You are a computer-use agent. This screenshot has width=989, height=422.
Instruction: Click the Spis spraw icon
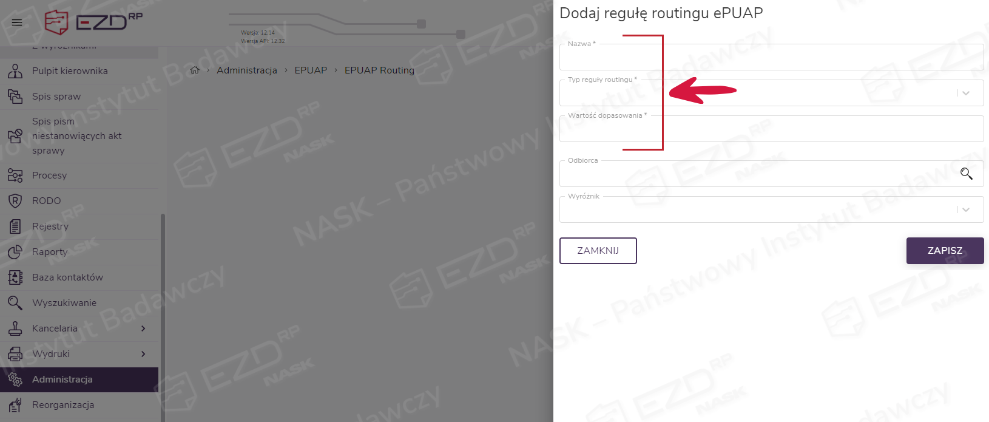(15, 97)
